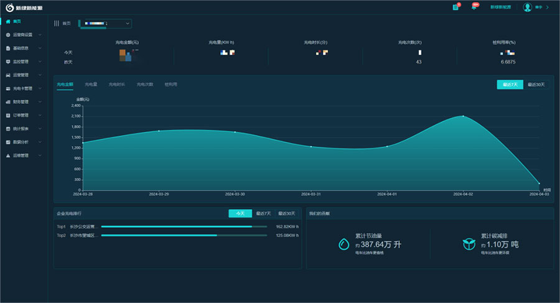Open the notification bell icon

(474, 7)
